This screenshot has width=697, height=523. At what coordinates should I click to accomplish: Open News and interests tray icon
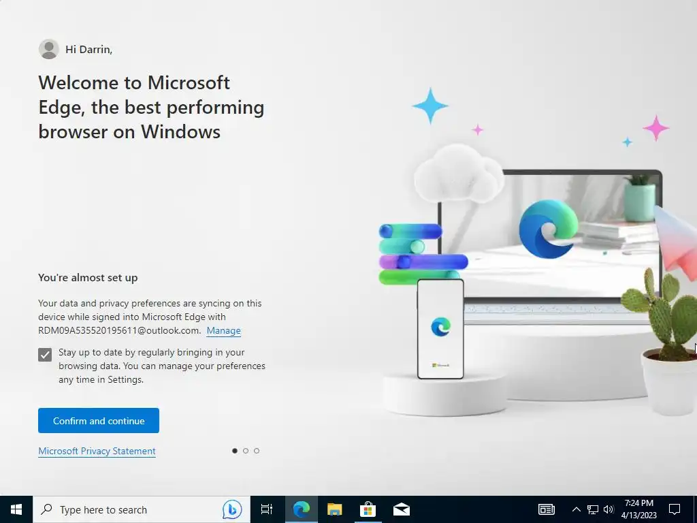547,509
